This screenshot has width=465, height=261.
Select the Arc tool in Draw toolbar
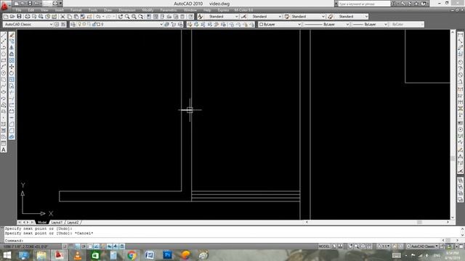coord(4,67)
